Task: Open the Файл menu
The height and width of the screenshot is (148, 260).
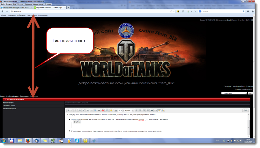Action: click(x=3, y=4)
